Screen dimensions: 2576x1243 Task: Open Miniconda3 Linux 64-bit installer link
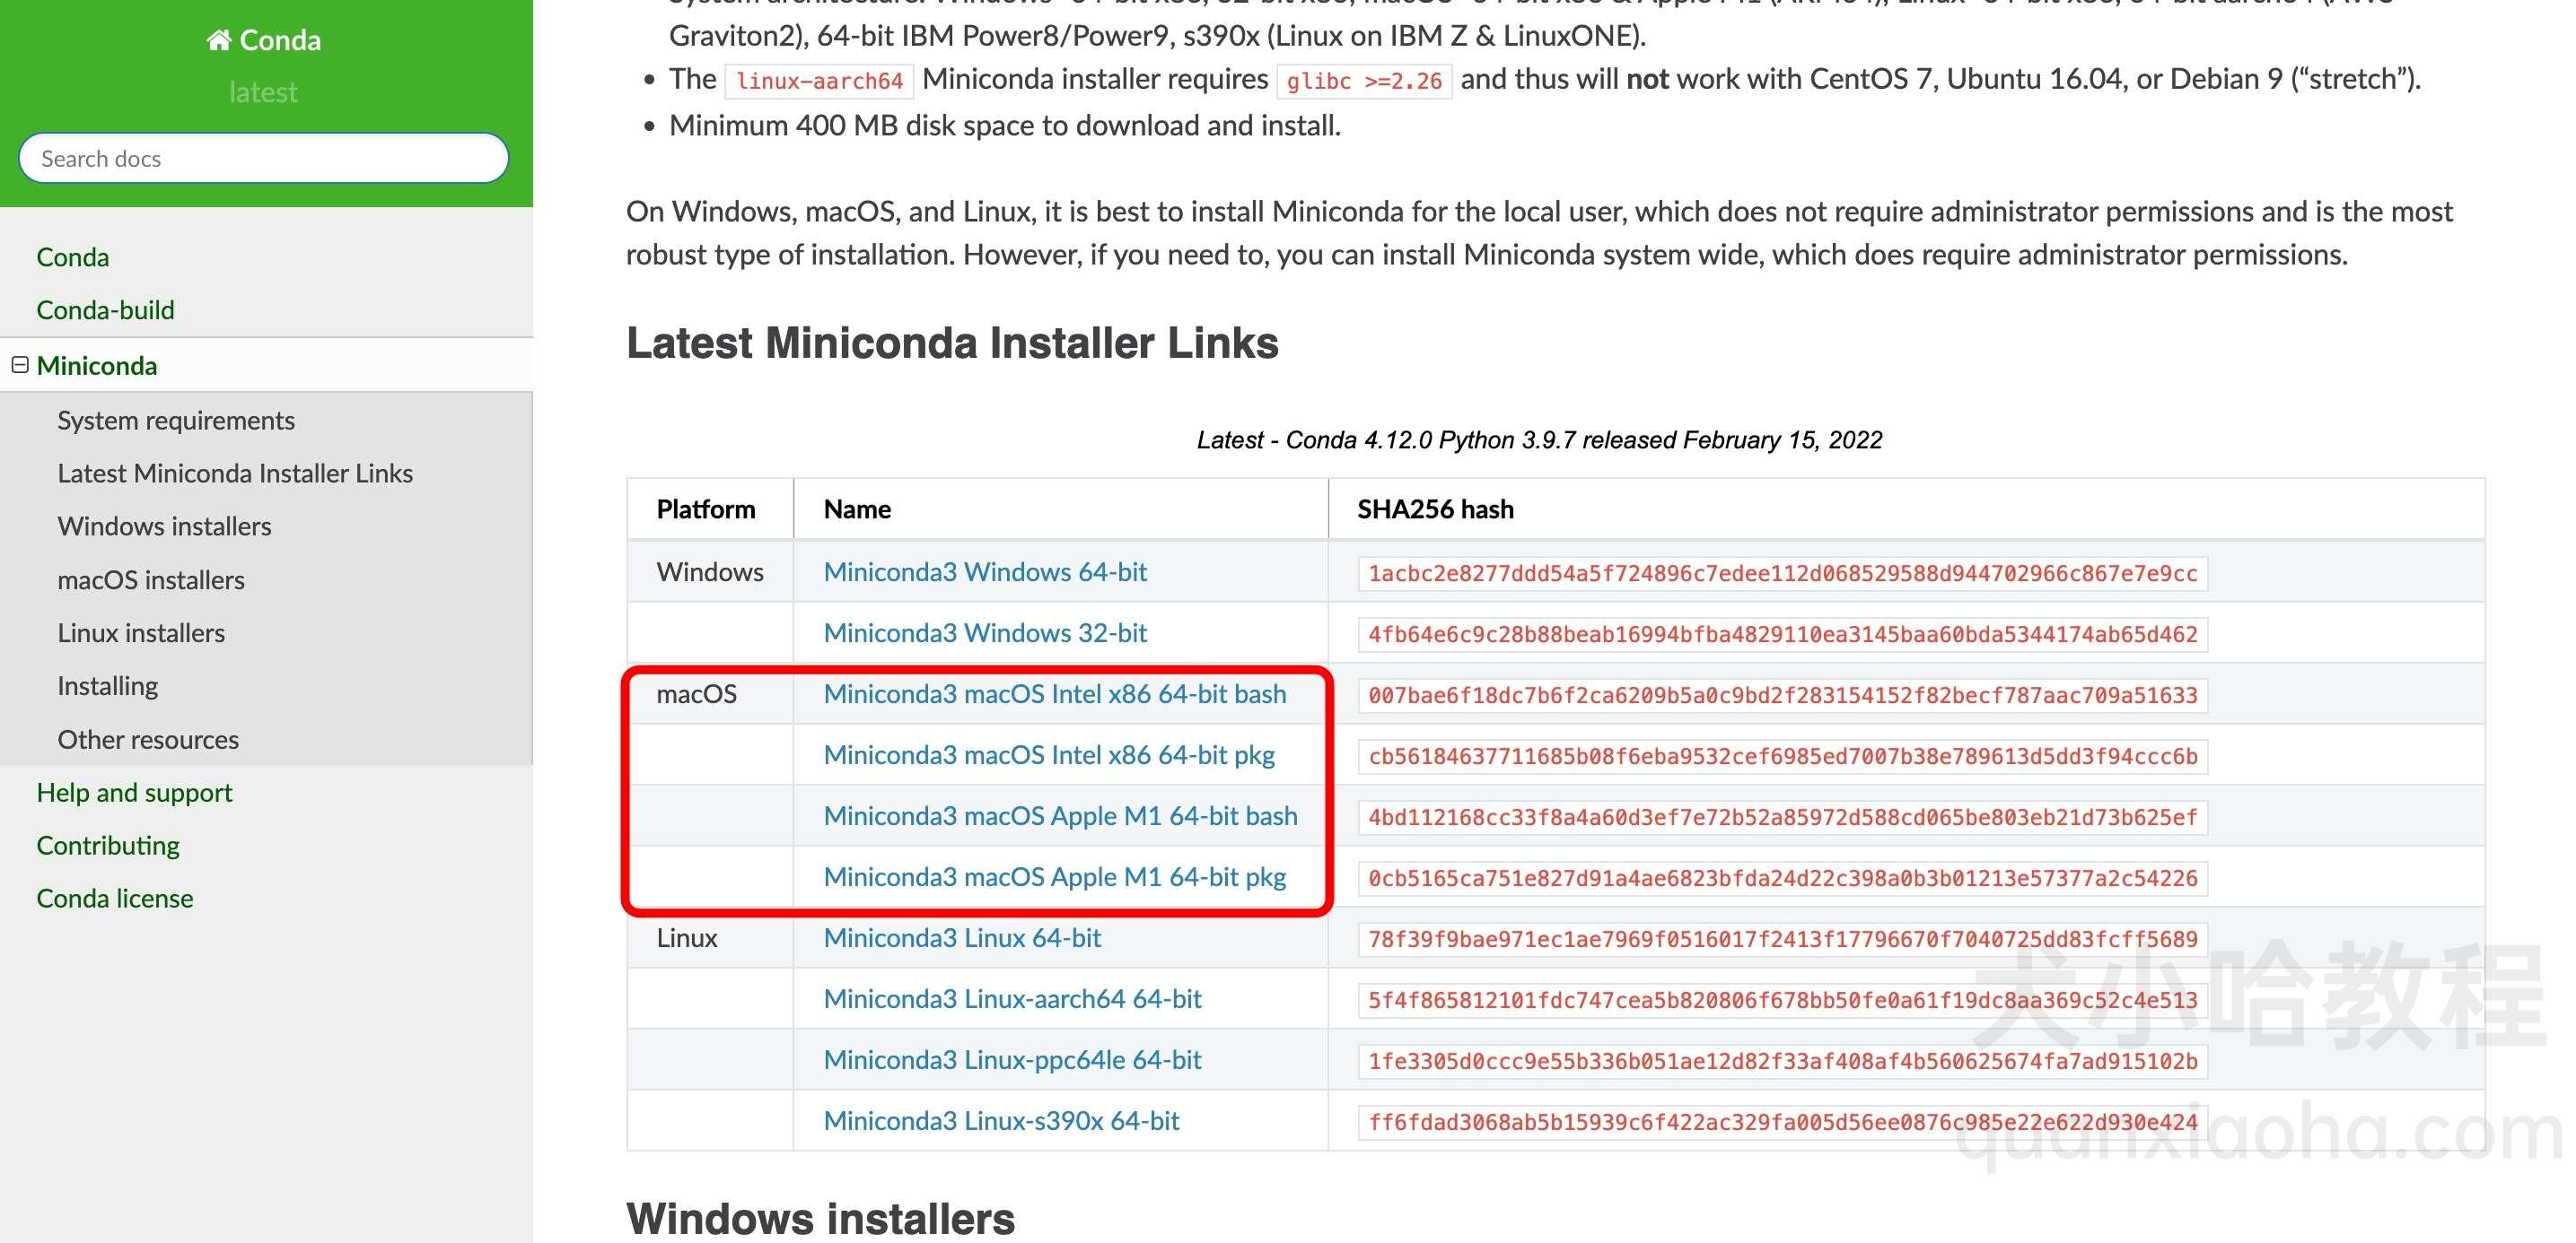[961, 936]
